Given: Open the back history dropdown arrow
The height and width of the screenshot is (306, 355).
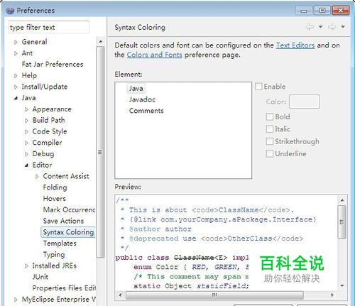Looking at the screenshot, I should click(x=320, y=27).
